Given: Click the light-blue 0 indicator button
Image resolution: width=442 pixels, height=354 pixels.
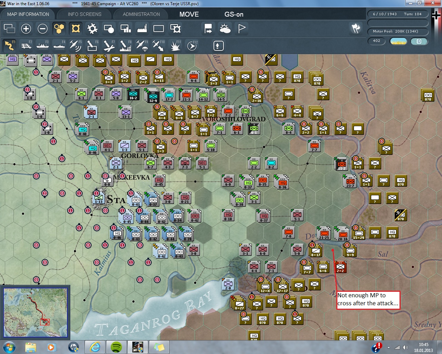Looking at the screenshot, I should click(x=419, y=41).
